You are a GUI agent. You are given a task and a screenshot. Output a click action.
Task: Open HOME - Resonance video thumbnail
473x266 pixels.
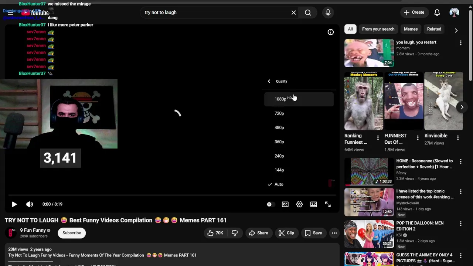[x=369, y=172]
